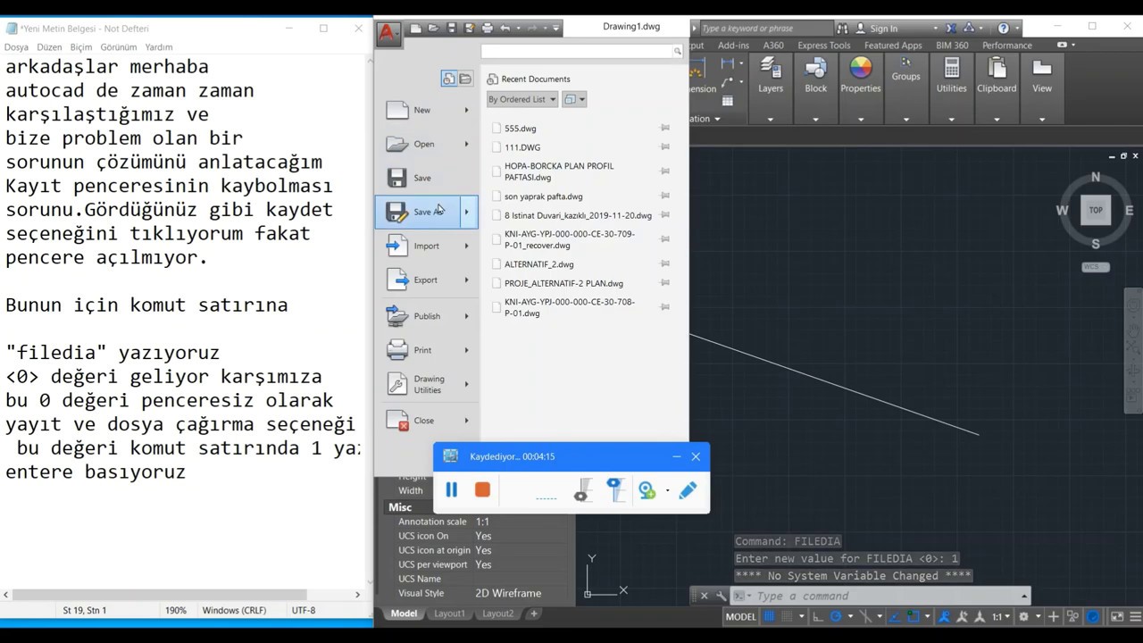This screenshot has width=1143, height=643.
Task: Click the command line customize wrench icon
Action: [721, 596]
